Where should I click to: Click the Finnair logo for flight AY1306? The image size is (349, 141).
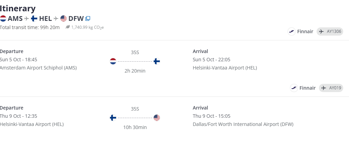pyautogui.click(x=292, y=32)
